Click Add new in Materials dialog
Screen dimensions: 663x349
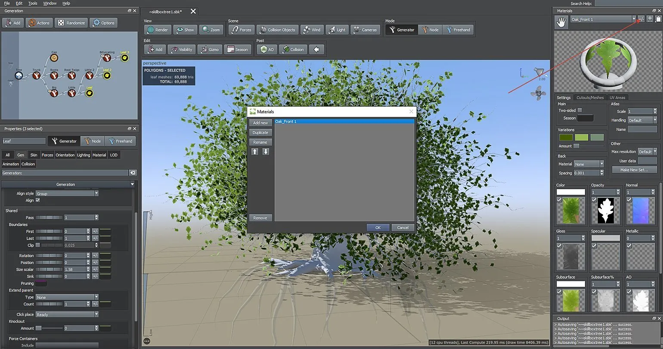click(x=260, y=123)
